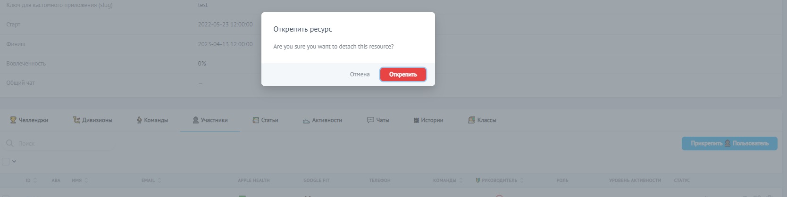
Task: Confirm with the red Открепить button
Action: click(403, 74)
